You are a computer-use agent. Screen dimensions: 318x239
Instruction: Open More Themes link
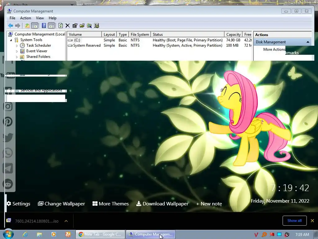click(111, 204)
